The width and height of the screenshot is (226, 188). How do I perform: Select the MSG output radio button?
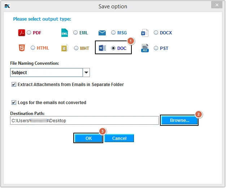point(113,33)
